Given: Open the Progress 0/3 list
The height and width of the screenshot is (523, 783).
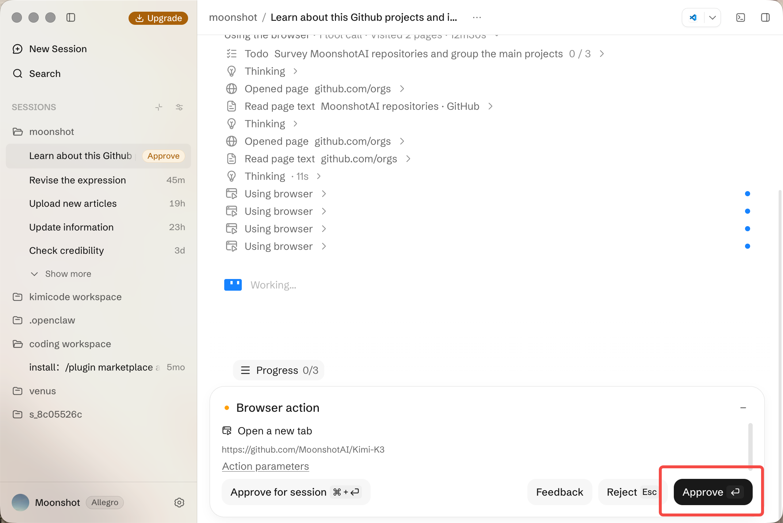Looking at the screenshot, I should pos(279,370).
